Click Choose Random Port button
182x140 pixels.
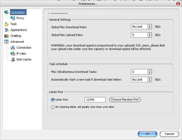[125, 99]
